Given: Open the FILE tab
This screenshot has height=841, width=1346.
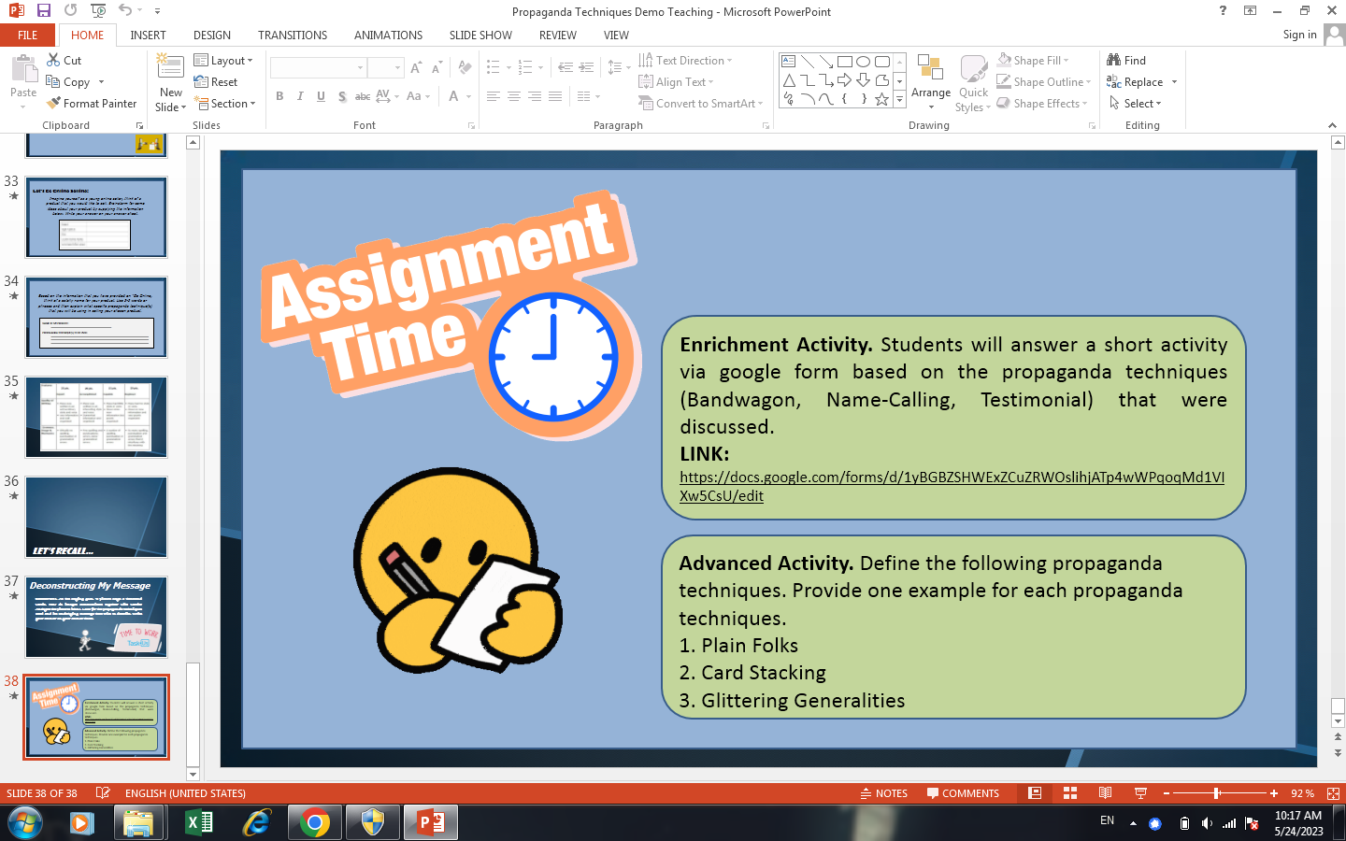Looking at the screenshot, I should coord(28,35).
